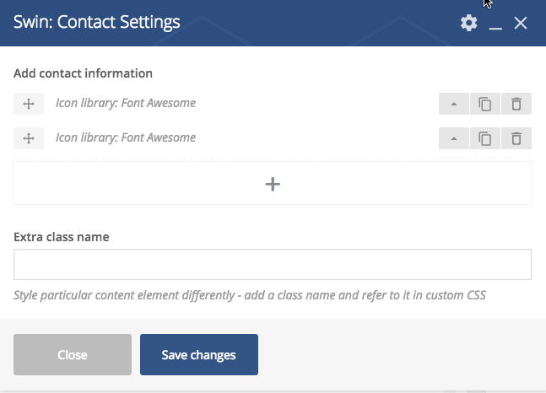Select the second 'Icon library: Font Awesome' row title
This screenshot has width=546, height=393.
pyautogui.click(x=126, y=137)
